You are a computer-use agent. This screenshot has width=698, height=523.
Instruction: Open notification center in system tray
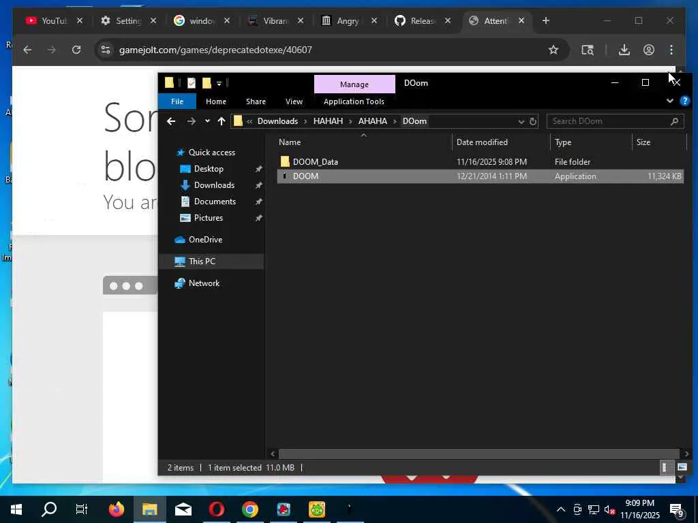[677, 510]
